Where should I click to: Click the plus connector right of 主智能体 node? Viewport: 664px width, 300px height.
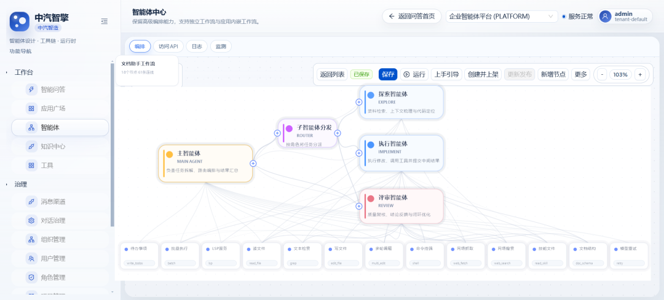[x=253, y=163]
